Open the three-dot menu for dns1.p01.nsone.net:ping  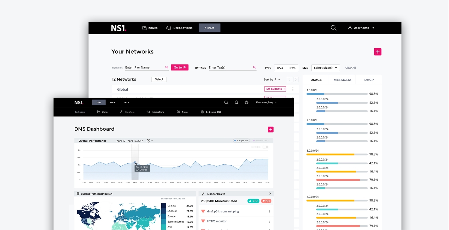point(270,211)
